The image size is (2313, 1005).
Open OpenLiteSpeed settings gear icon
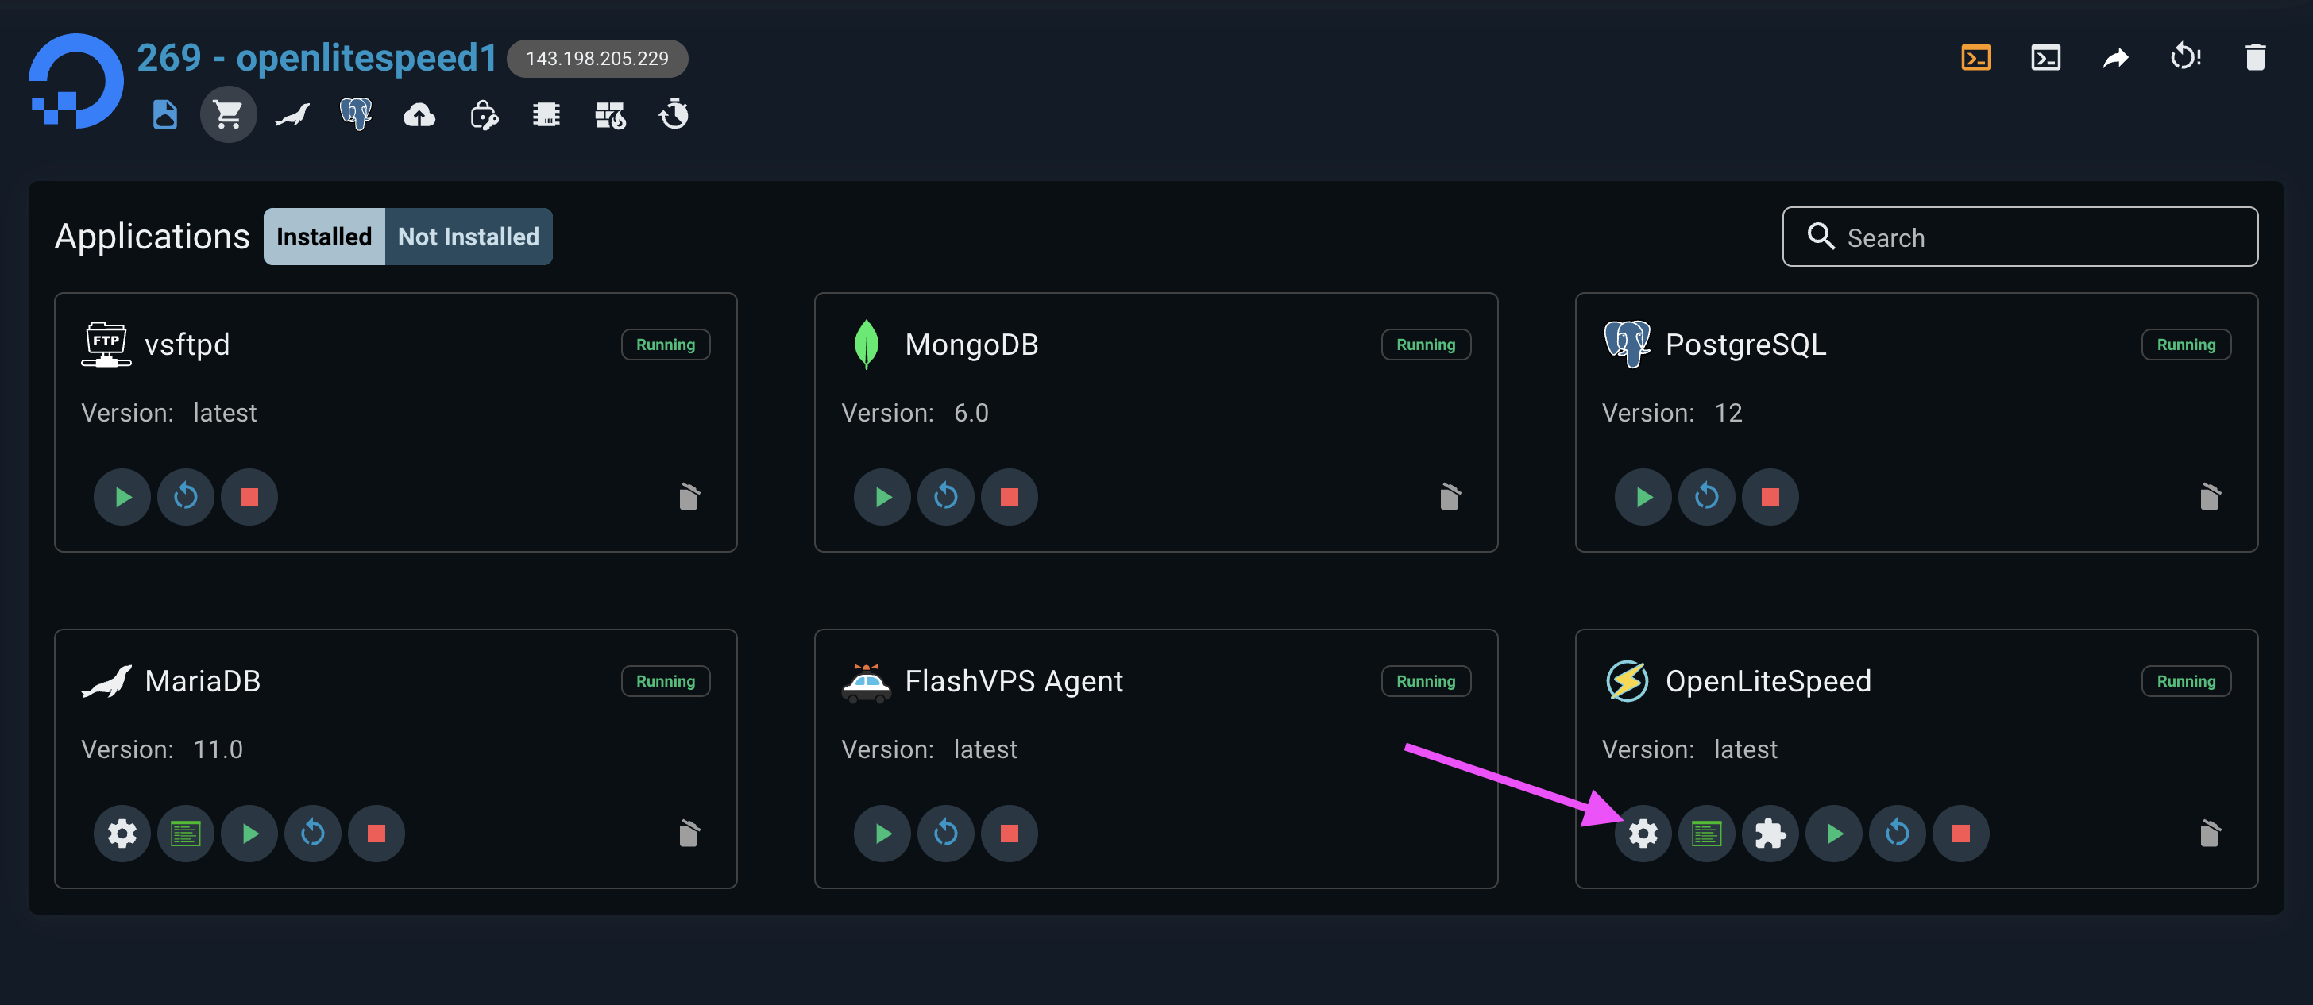pyautogui.click(x=1643, y=834)
